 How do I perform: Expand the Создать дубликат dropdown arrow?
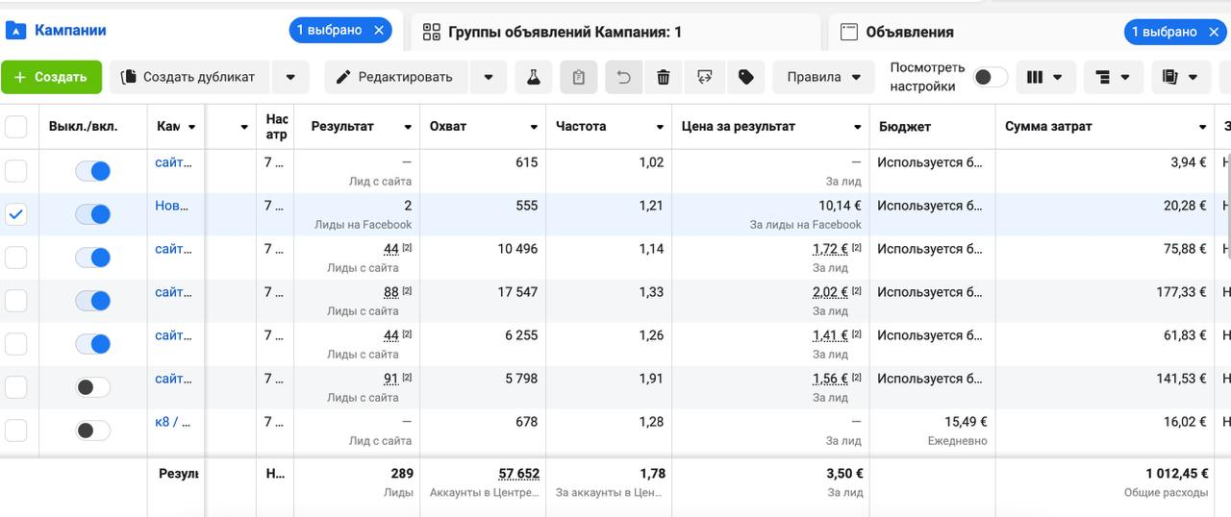tap(290, 77)
